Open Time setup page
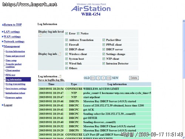The width and height of the screenshot is (185, 139). coord(11,60)
